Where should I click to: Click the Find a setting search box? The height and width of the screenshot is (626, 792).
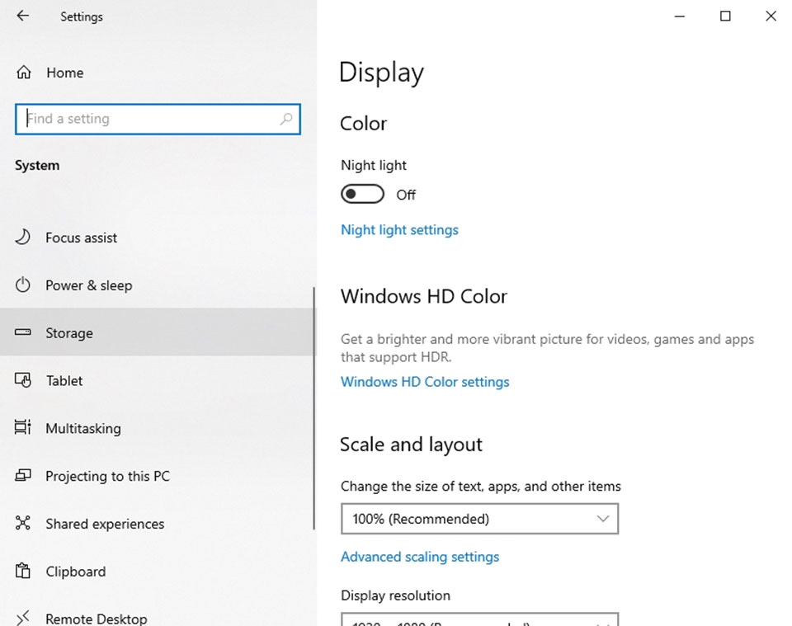(148, 119)
